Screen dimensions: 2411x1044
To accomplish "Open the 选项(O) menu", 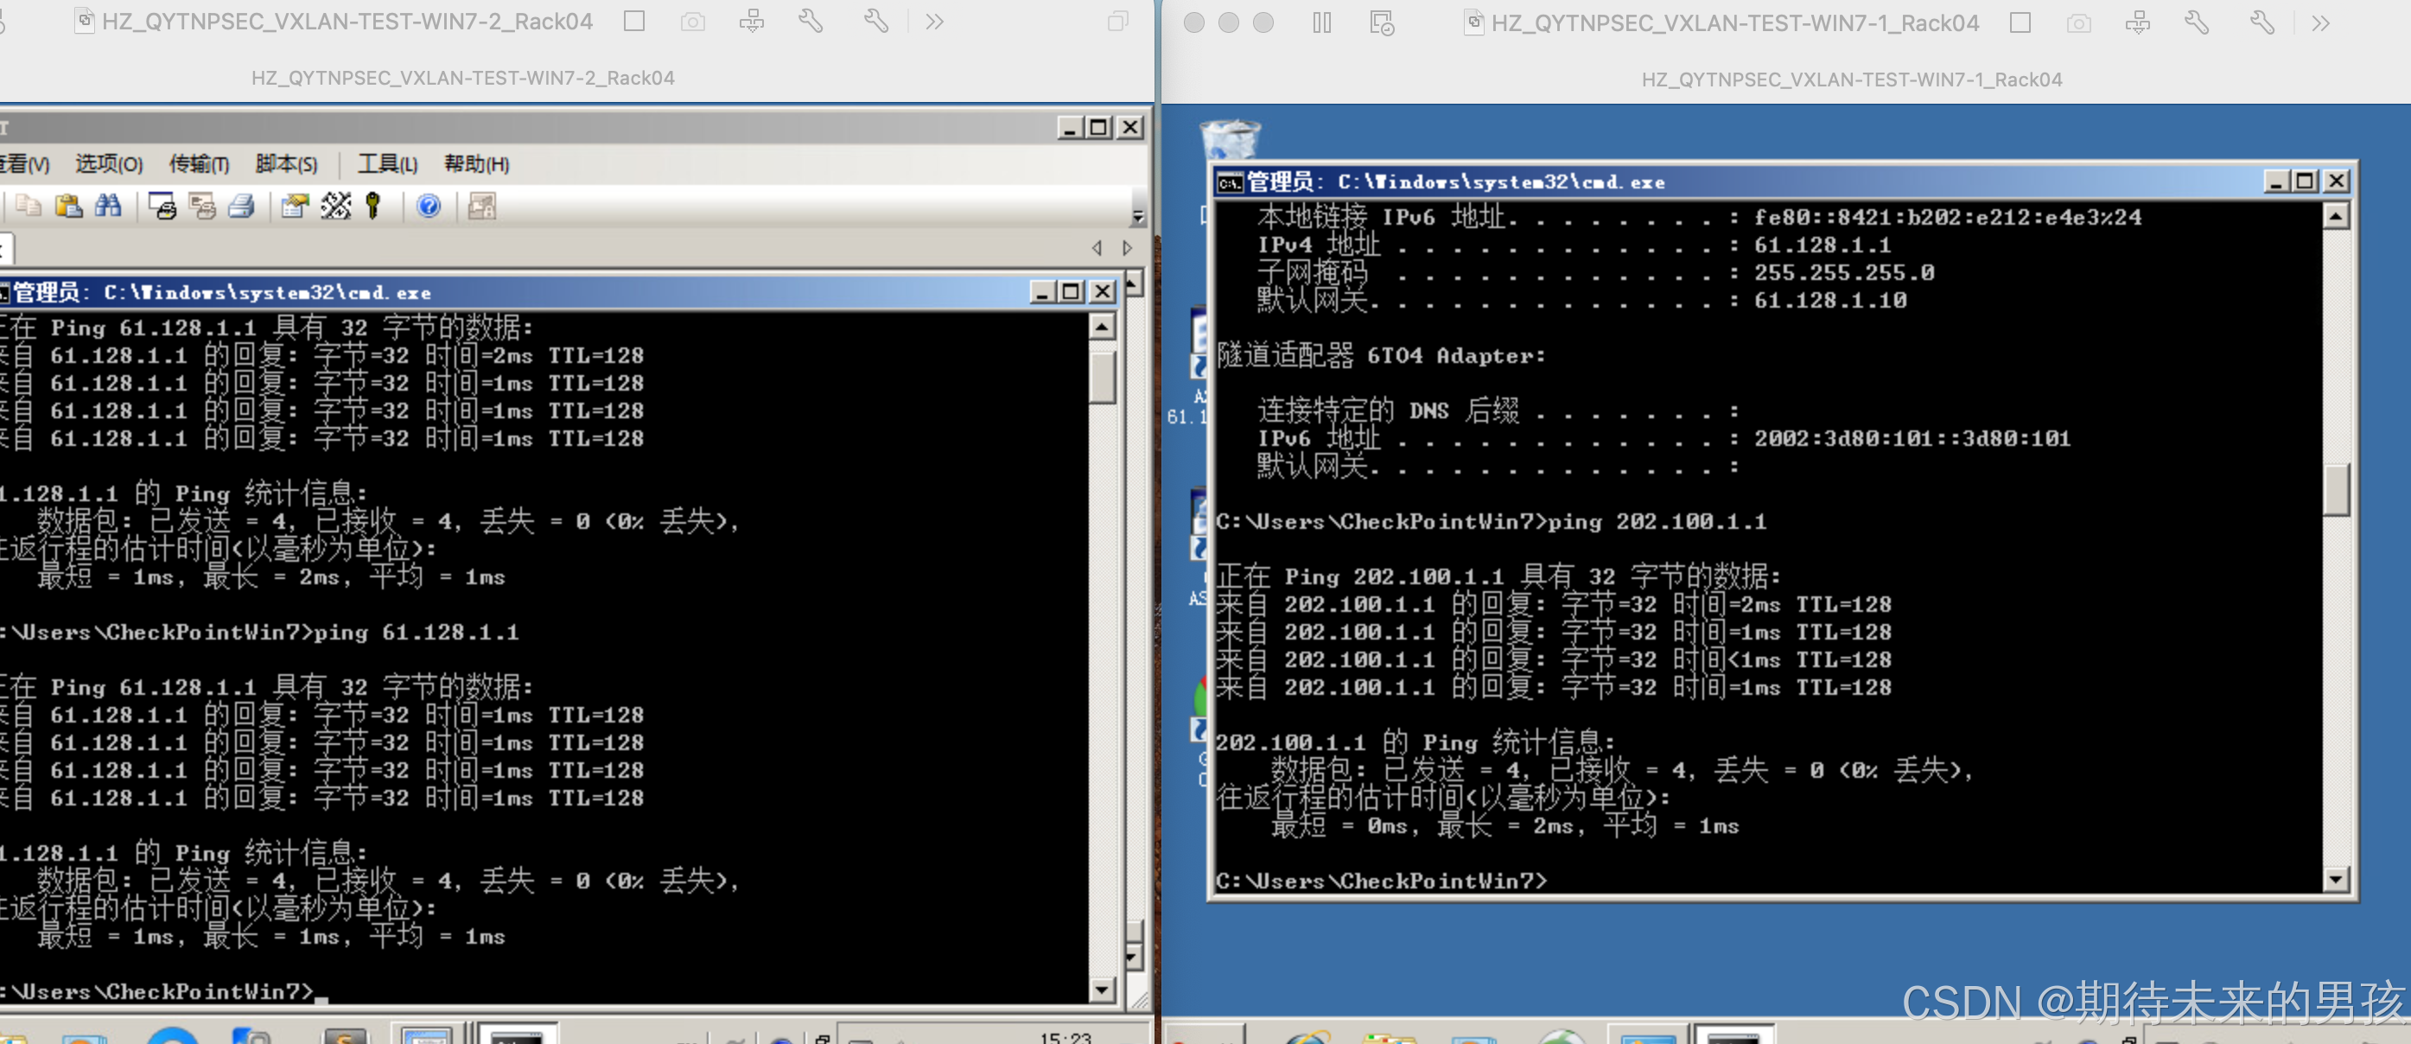I will (109, 164).
